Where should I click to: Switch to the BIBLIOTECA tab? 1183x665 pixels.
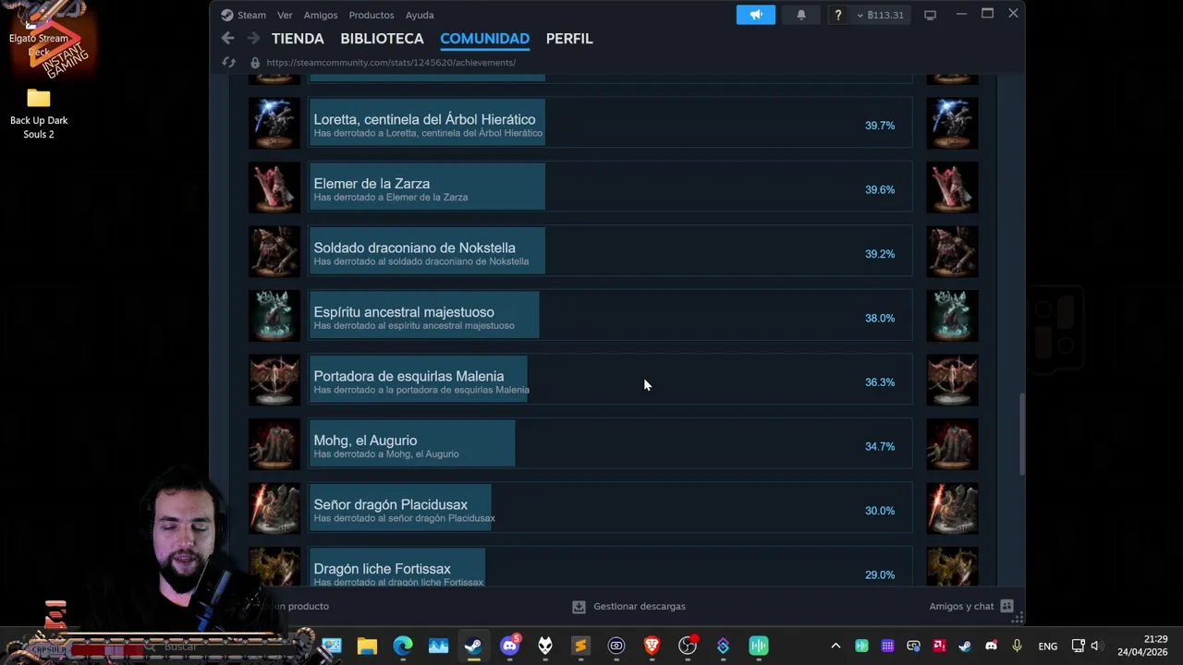pyautogui.click(x=382, y=39)
